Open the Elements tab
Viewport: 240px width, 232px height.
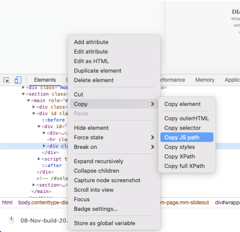(45, 80)
